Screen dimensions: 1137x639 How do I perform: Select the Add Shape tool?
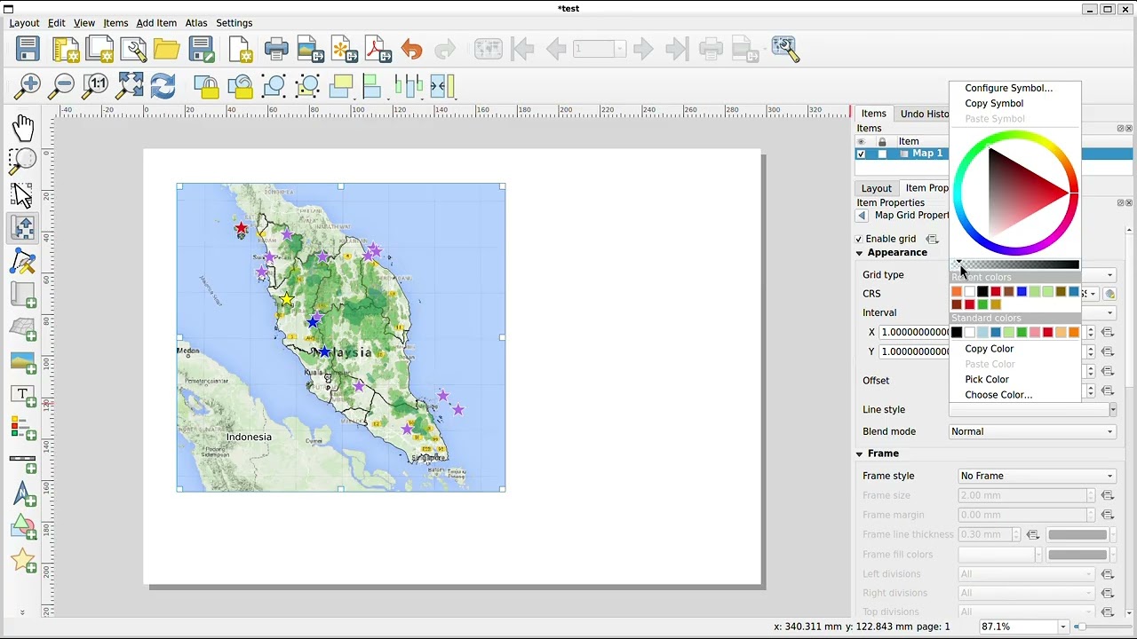pyautogui.click(x=23, y=527)
